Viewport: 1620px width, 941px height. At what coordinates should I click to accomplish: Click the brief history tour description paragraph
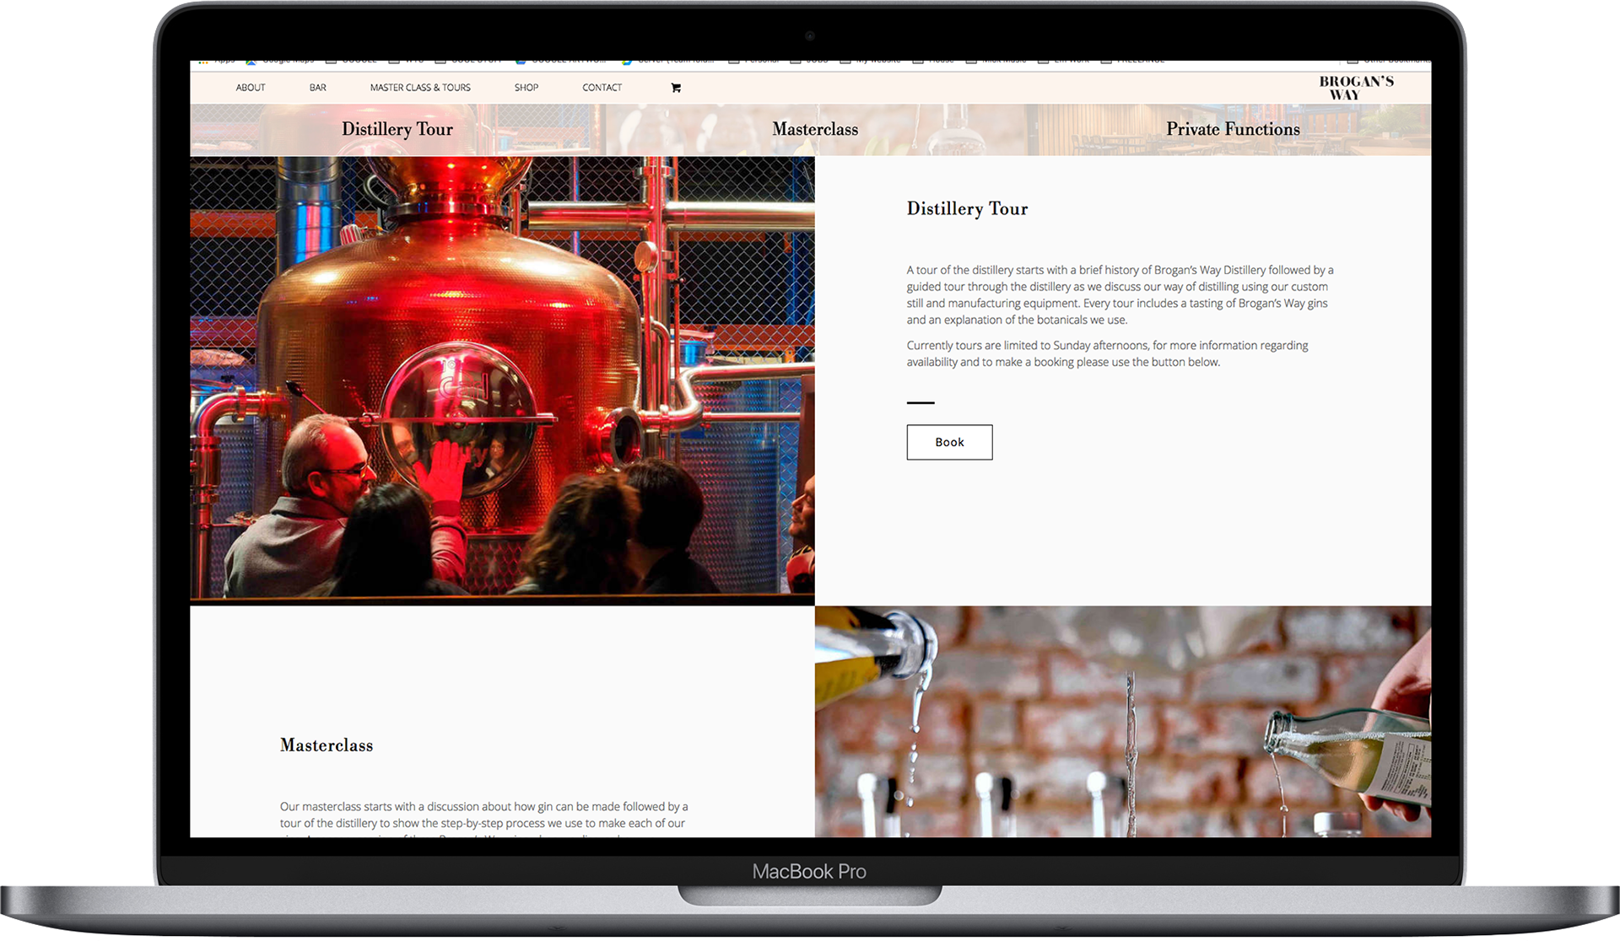coord(1119,294)
